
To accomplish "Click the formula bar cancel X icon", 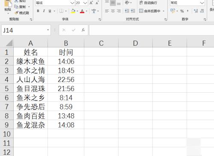I will tap(64, 30).
